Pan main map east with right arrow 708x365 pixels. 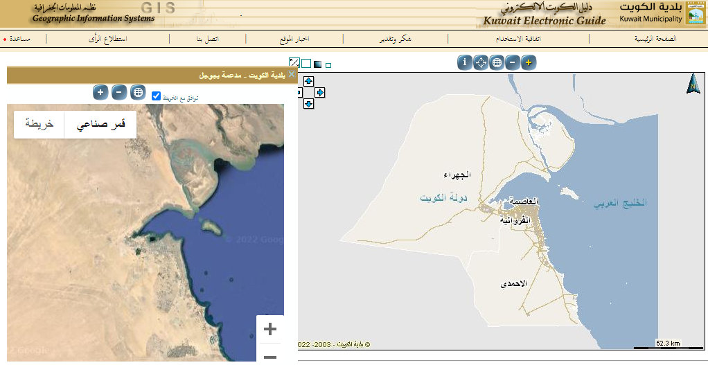320,93
